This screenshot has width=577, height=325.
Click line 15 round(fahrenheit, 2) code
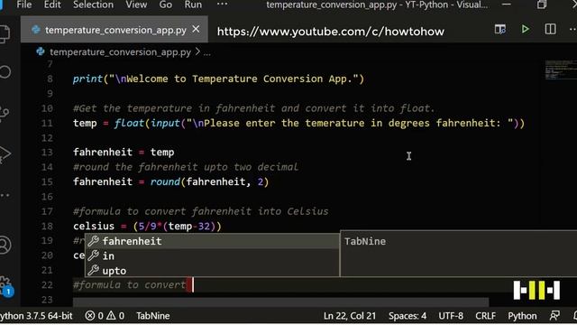click(x=170, y=181)
